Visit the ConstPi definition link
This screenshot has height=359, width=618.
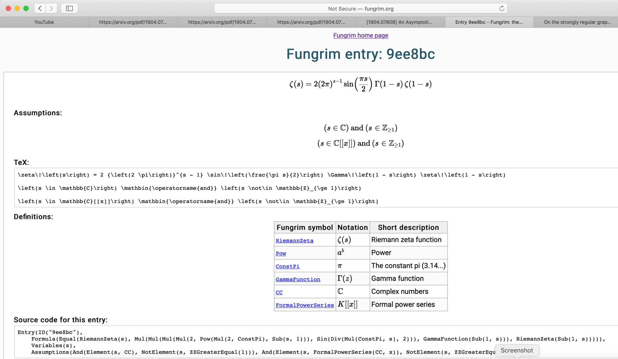coord(287,266)
